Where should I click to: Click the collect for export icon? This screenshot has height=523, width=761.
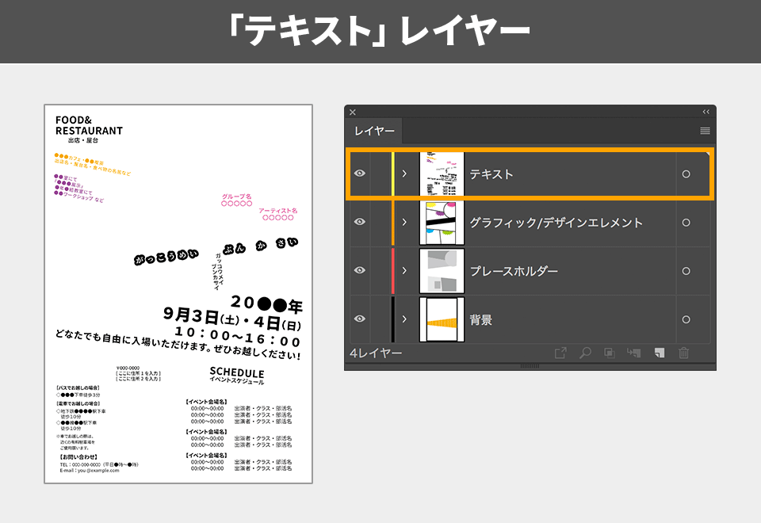(560, 353)
